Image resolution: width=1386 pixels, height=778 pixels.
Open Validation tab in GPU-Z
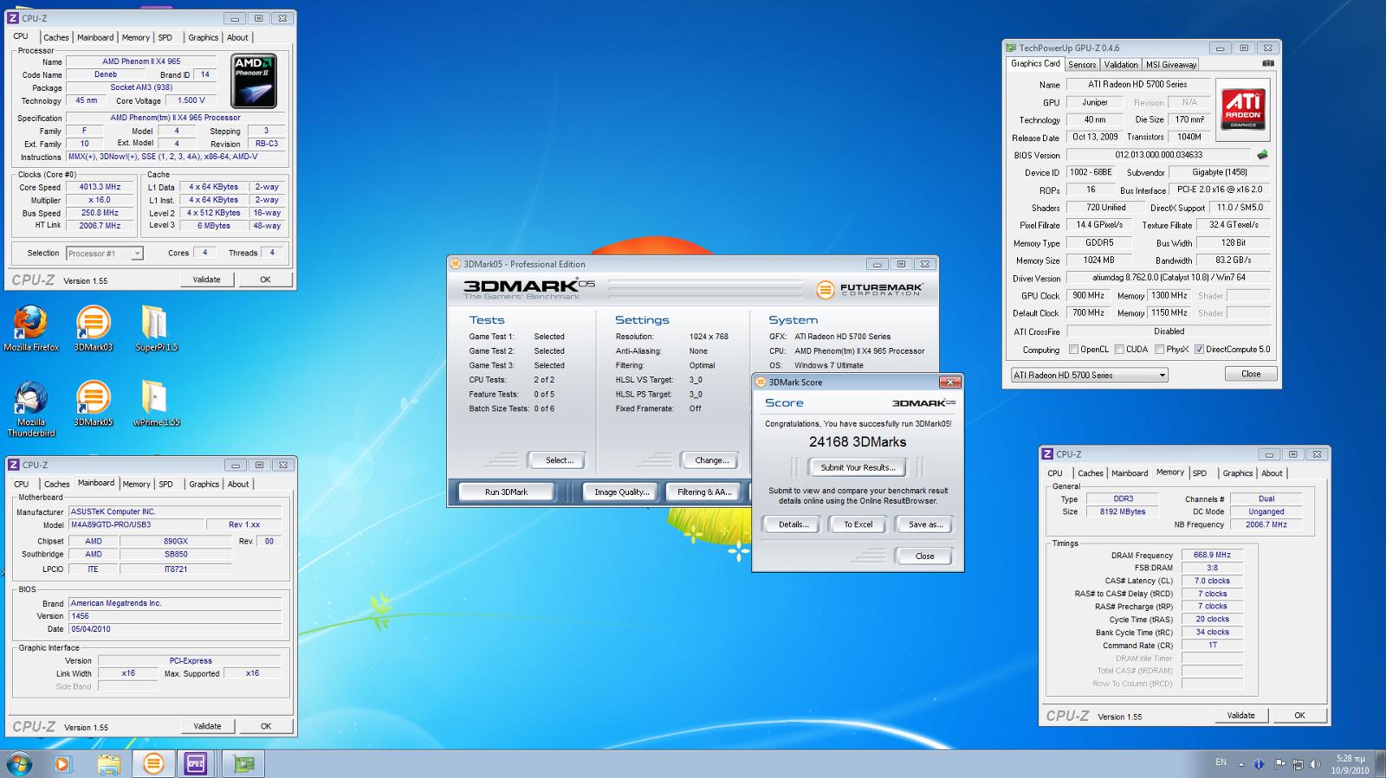pyautogui.click(x=1121, y=64)
